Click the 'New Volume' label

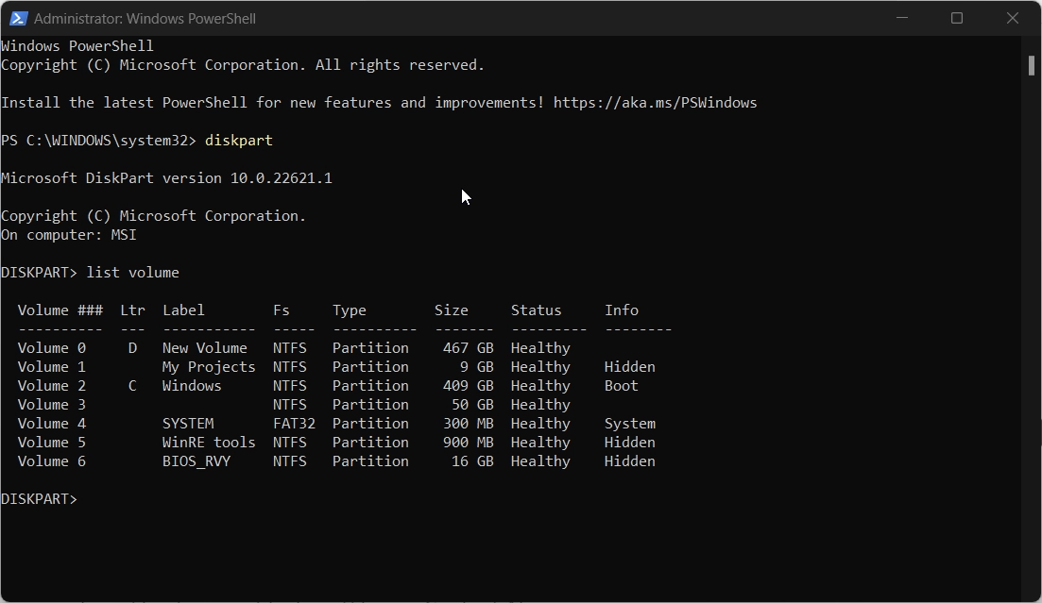[x=205, y=348]
